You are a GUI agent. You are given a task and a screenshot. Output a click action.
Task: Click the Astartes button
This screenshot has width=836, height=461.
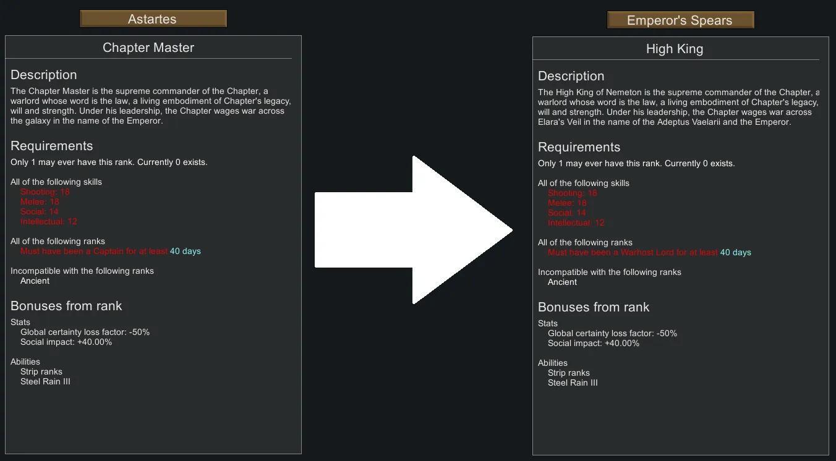[153, 19]
